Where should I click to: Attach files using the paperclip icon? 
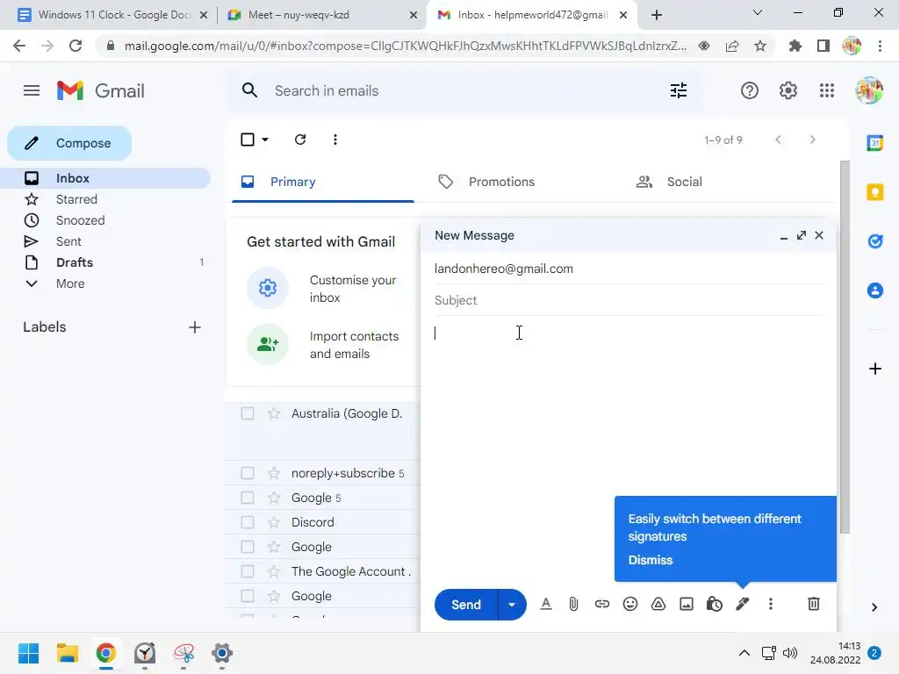573,604
